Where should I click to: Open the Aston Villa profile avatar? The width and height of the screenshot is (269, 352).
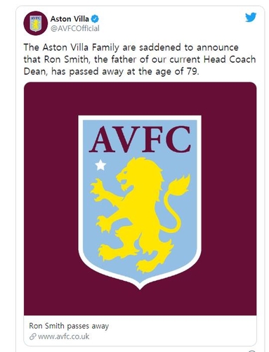click(x=36, y=23)
